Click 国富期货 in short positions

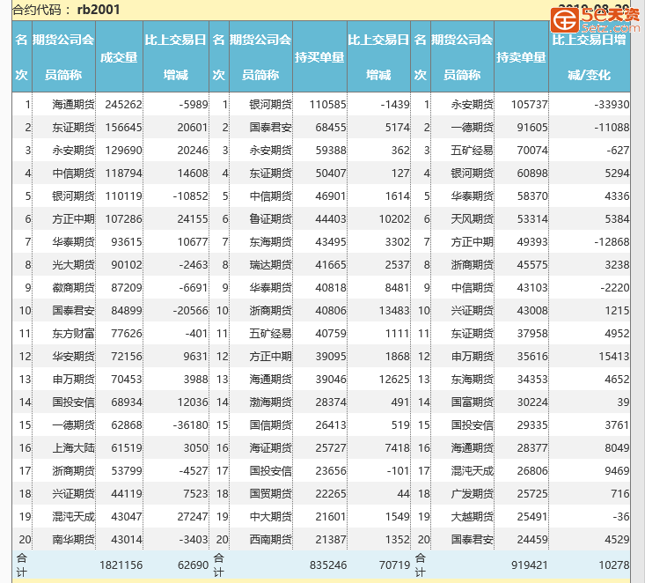coord(472,402)
